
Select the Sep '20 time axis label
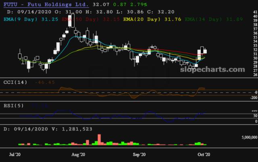pyautogui.click(x=139, y=155)
